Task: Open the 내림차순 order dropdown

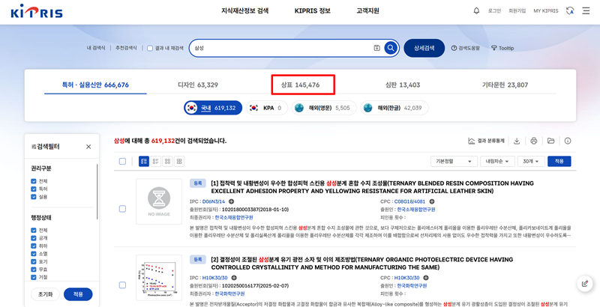Action: click(497, 161)
